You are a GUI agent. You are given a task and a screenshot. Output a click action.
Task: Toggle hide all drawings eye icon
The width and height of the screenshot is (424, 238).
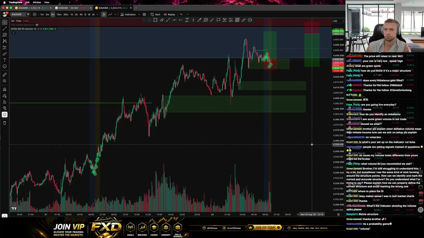5,108
